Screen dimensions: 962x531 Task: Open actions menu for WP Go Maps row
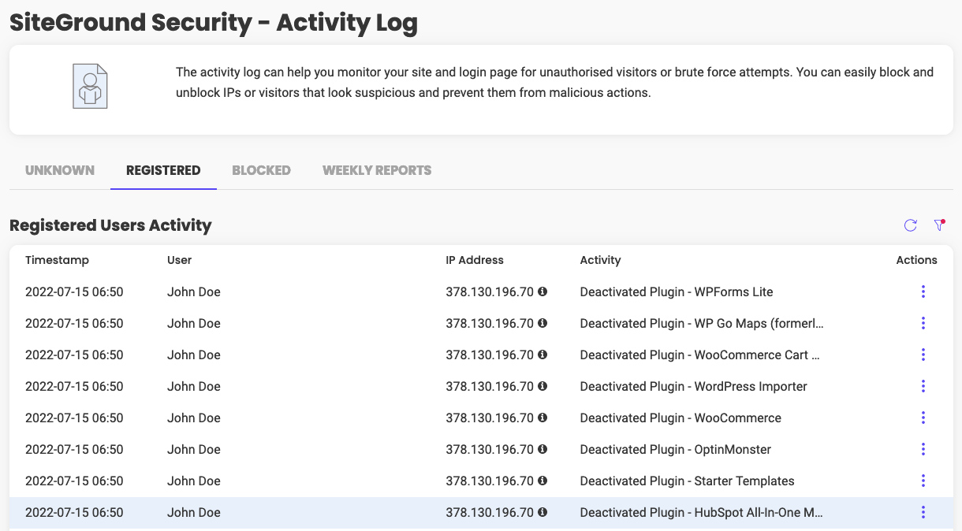tap(923, 323)
